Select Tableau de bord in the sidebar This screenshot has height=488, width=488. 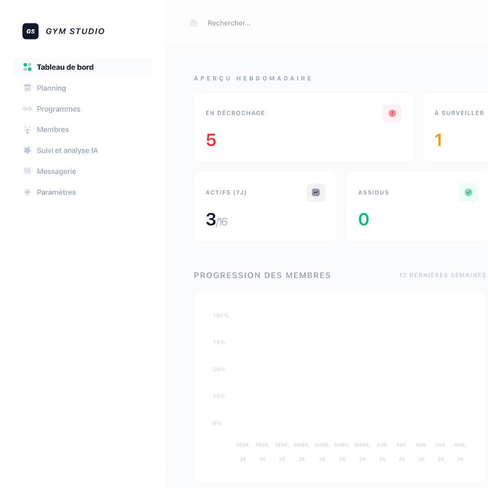pyautogui.click(x=65, y=67)
